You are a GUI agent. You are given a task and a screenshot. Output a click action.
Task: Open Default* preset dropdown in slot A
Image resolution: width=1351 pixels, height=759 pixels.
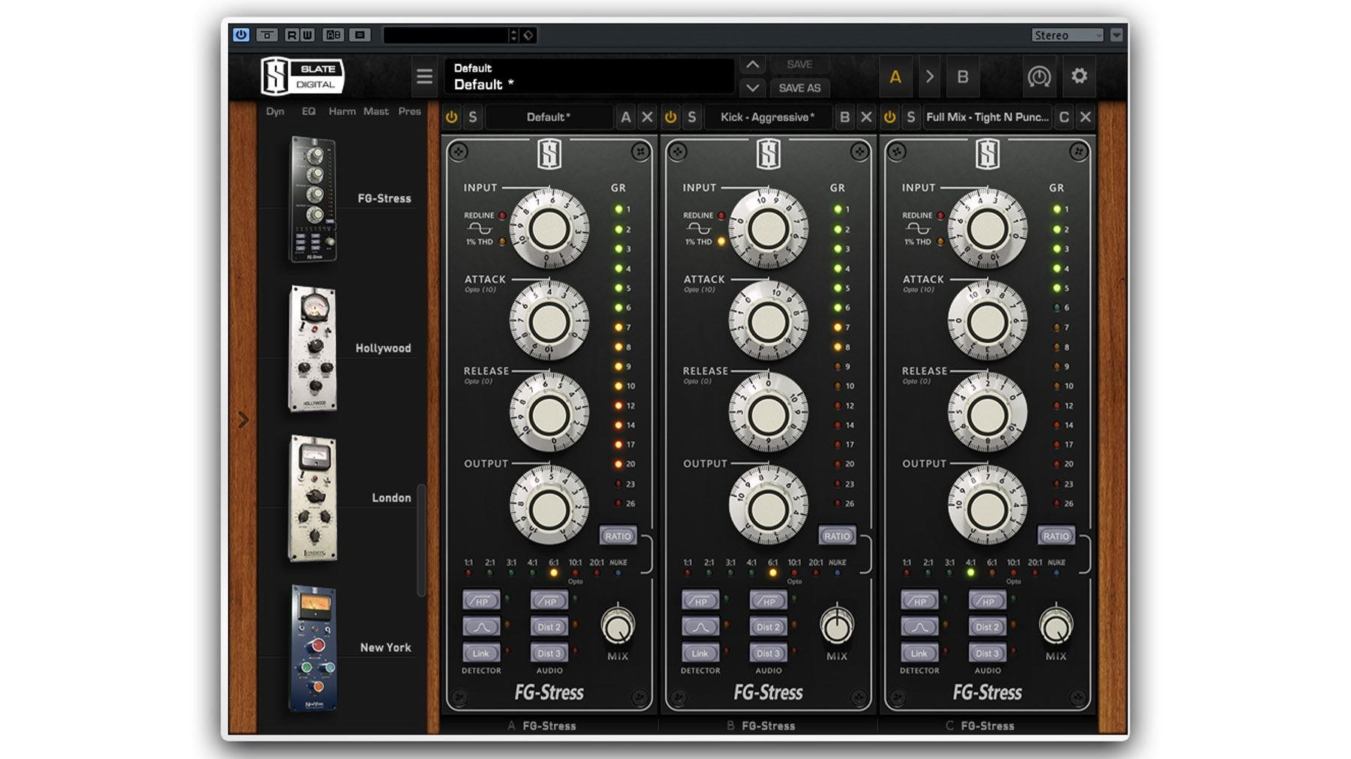point(549,117)
